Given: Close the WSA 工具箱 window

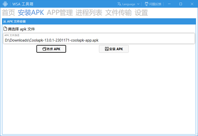Looking at the screenshot, I should [192, 4].
